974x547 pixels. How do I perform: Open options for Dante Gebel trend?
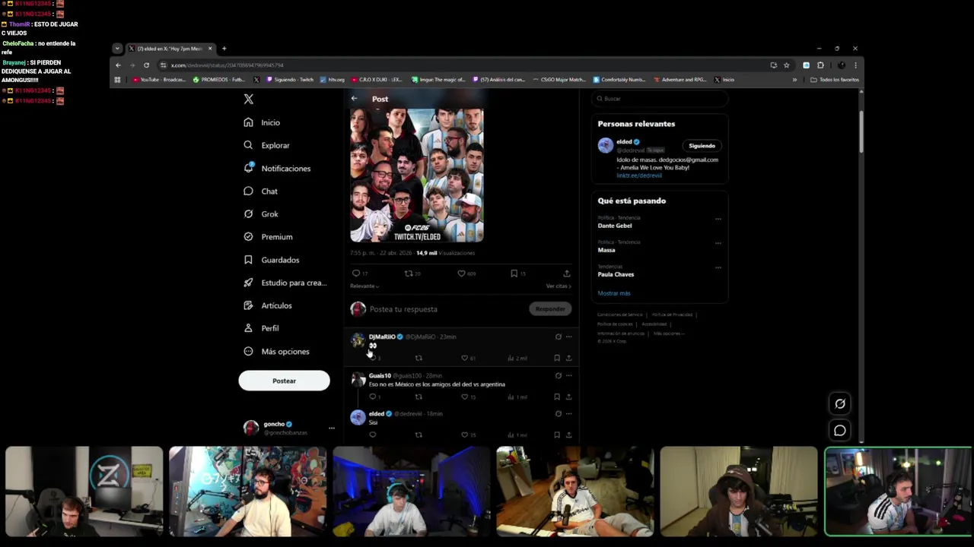(x=718, y=219)
